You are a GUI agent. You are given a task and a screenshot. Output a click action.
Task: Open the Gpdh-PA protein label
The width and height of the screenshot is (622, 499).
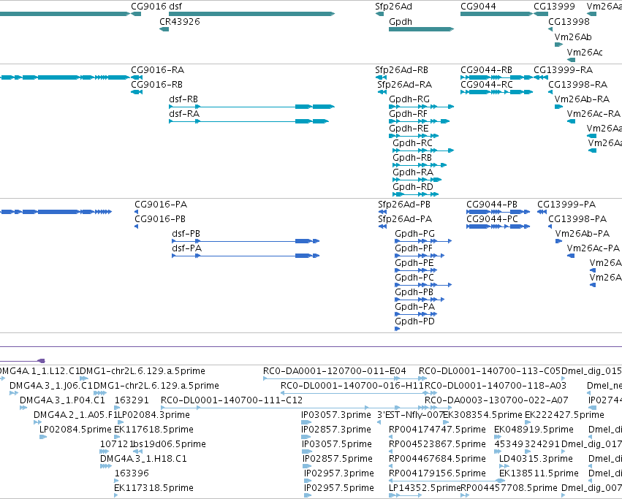point(414,307)
